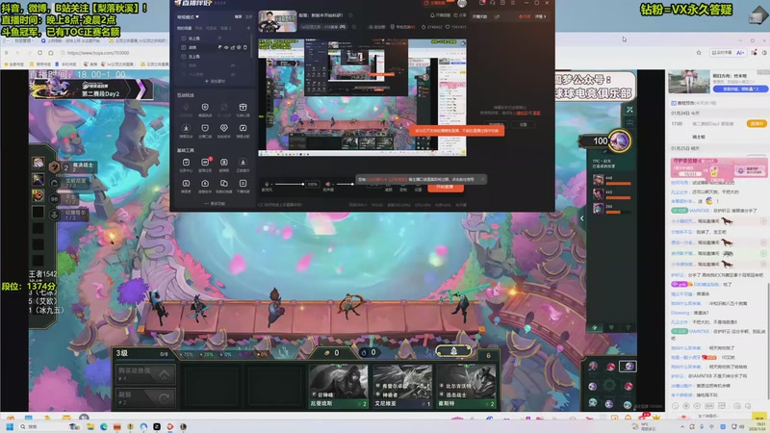Click the download-arrow icon in basic tools

243,163
